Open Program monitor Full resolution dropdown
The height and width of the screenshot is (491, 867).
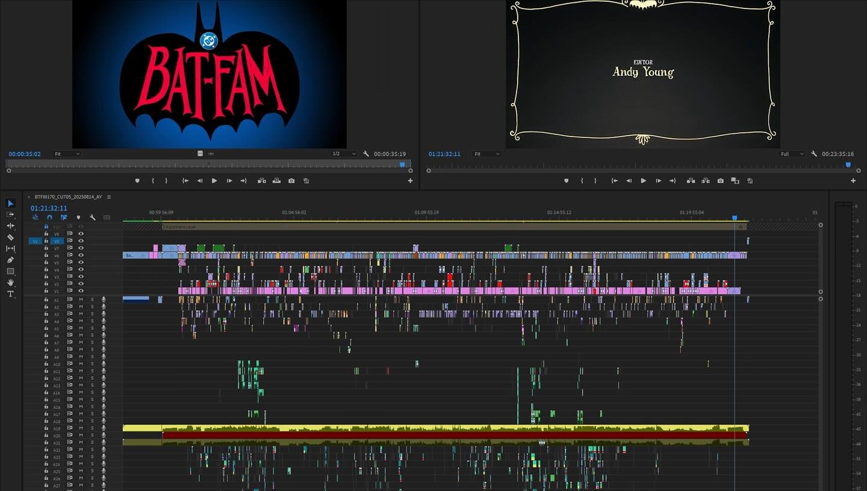coord(792,154)
